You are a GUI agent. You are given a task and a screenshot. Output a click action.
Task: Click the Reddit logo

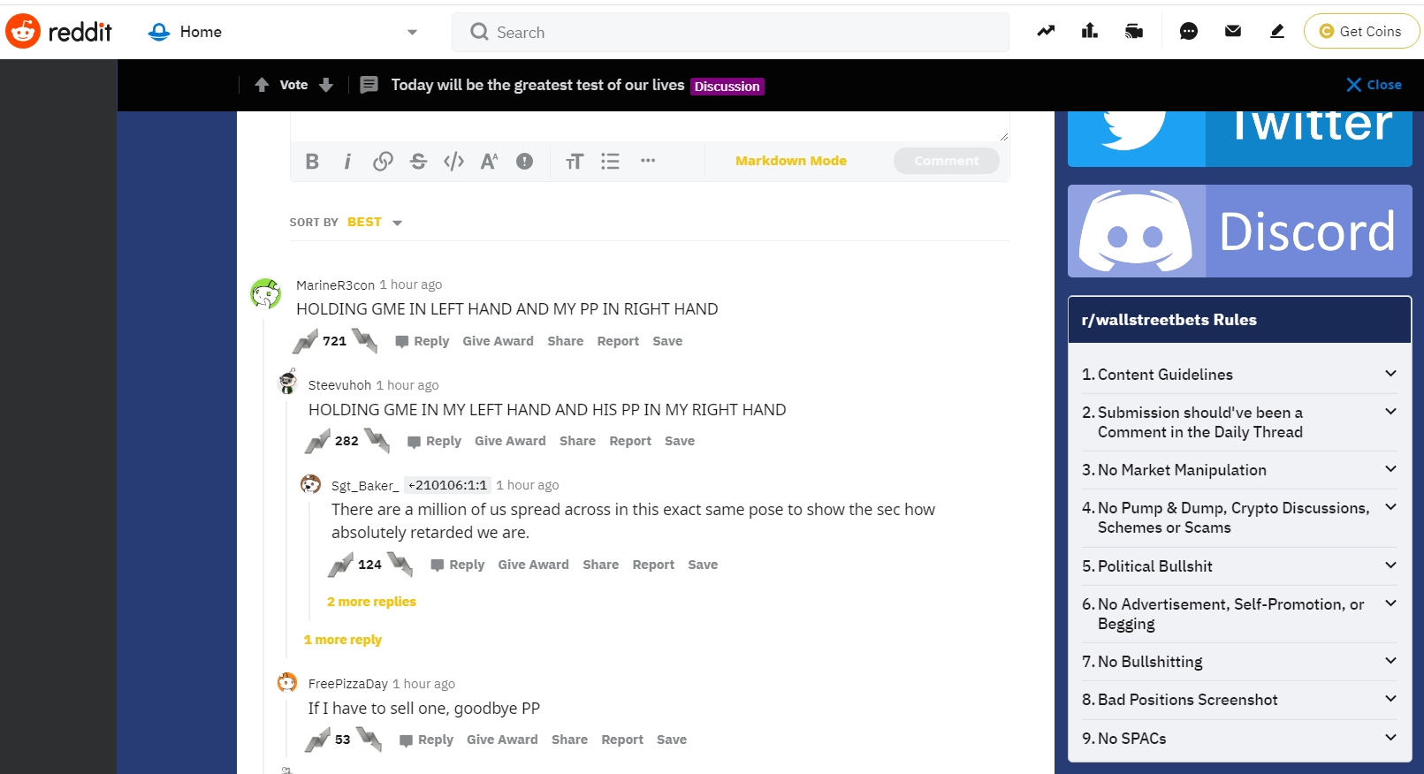pyautogui.click(x=59, y=32)
